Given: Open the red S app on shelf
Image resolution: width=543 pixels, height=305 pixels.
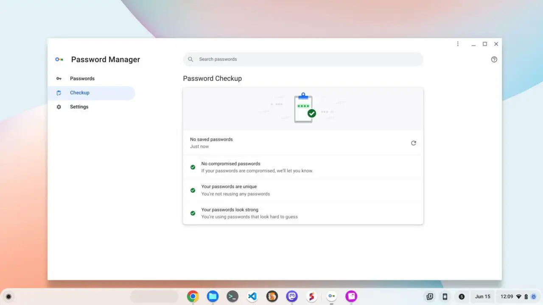Looking at the screenshot, I should click(x=311, y=297).
